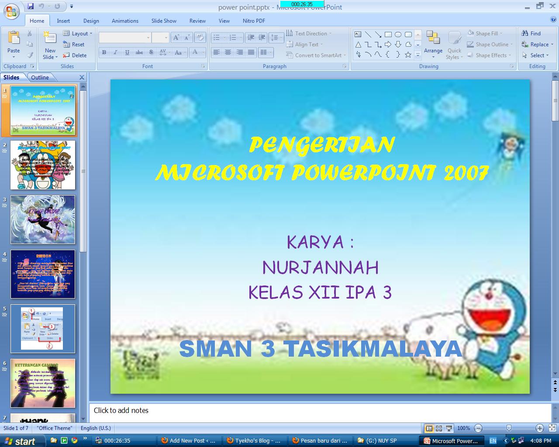Viewport: 559px width, 447px height.
Task: Apply a numbered list
Action: pyautogui.click(x=233, y=38)
